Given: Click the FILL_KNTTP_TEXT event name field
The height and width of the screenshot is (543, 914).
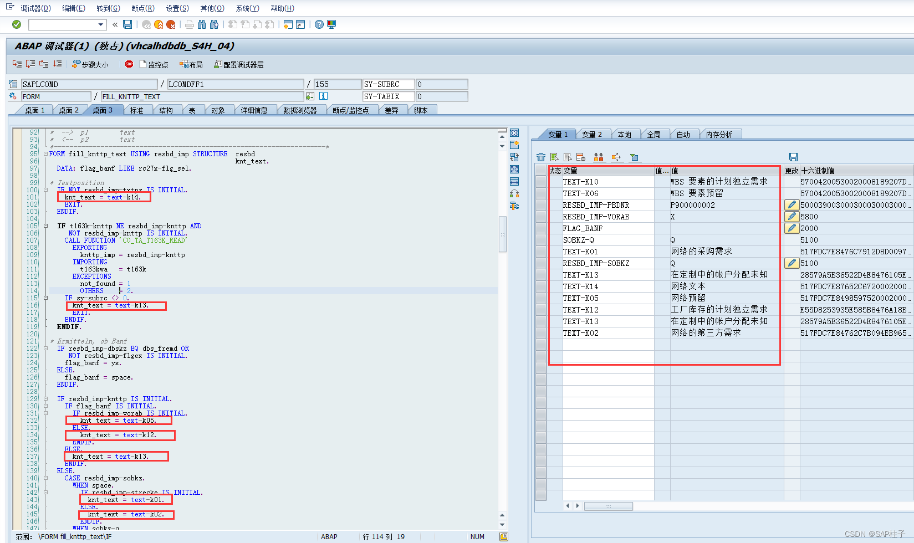Looking at the screenshot, I should [202, 96].
